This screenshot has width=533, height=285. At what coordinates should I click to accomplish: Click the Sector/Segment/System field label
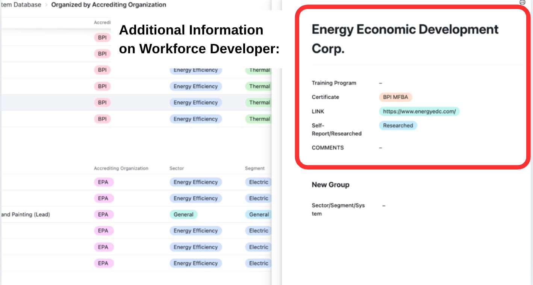(x=338, y=210)
